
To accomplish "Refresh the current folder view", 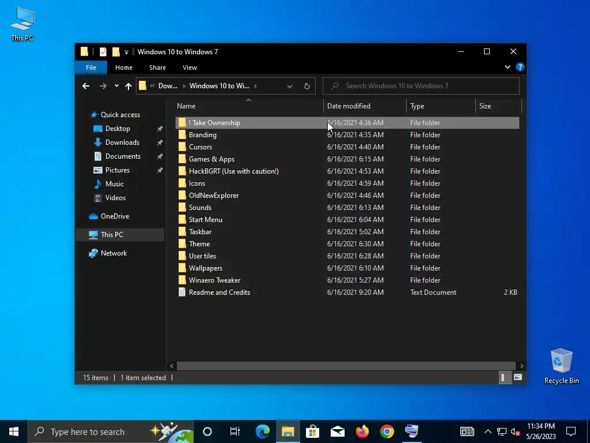I will [307, 86].
